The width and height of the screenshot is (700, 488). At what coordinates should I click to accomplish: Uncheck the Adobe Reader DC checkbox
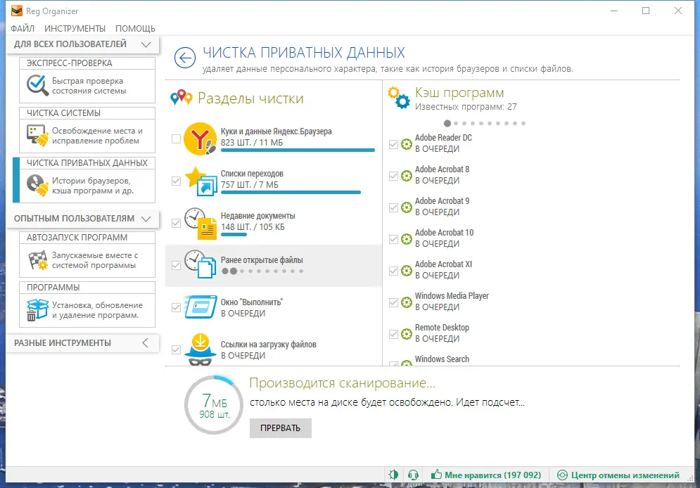point(393,144)
